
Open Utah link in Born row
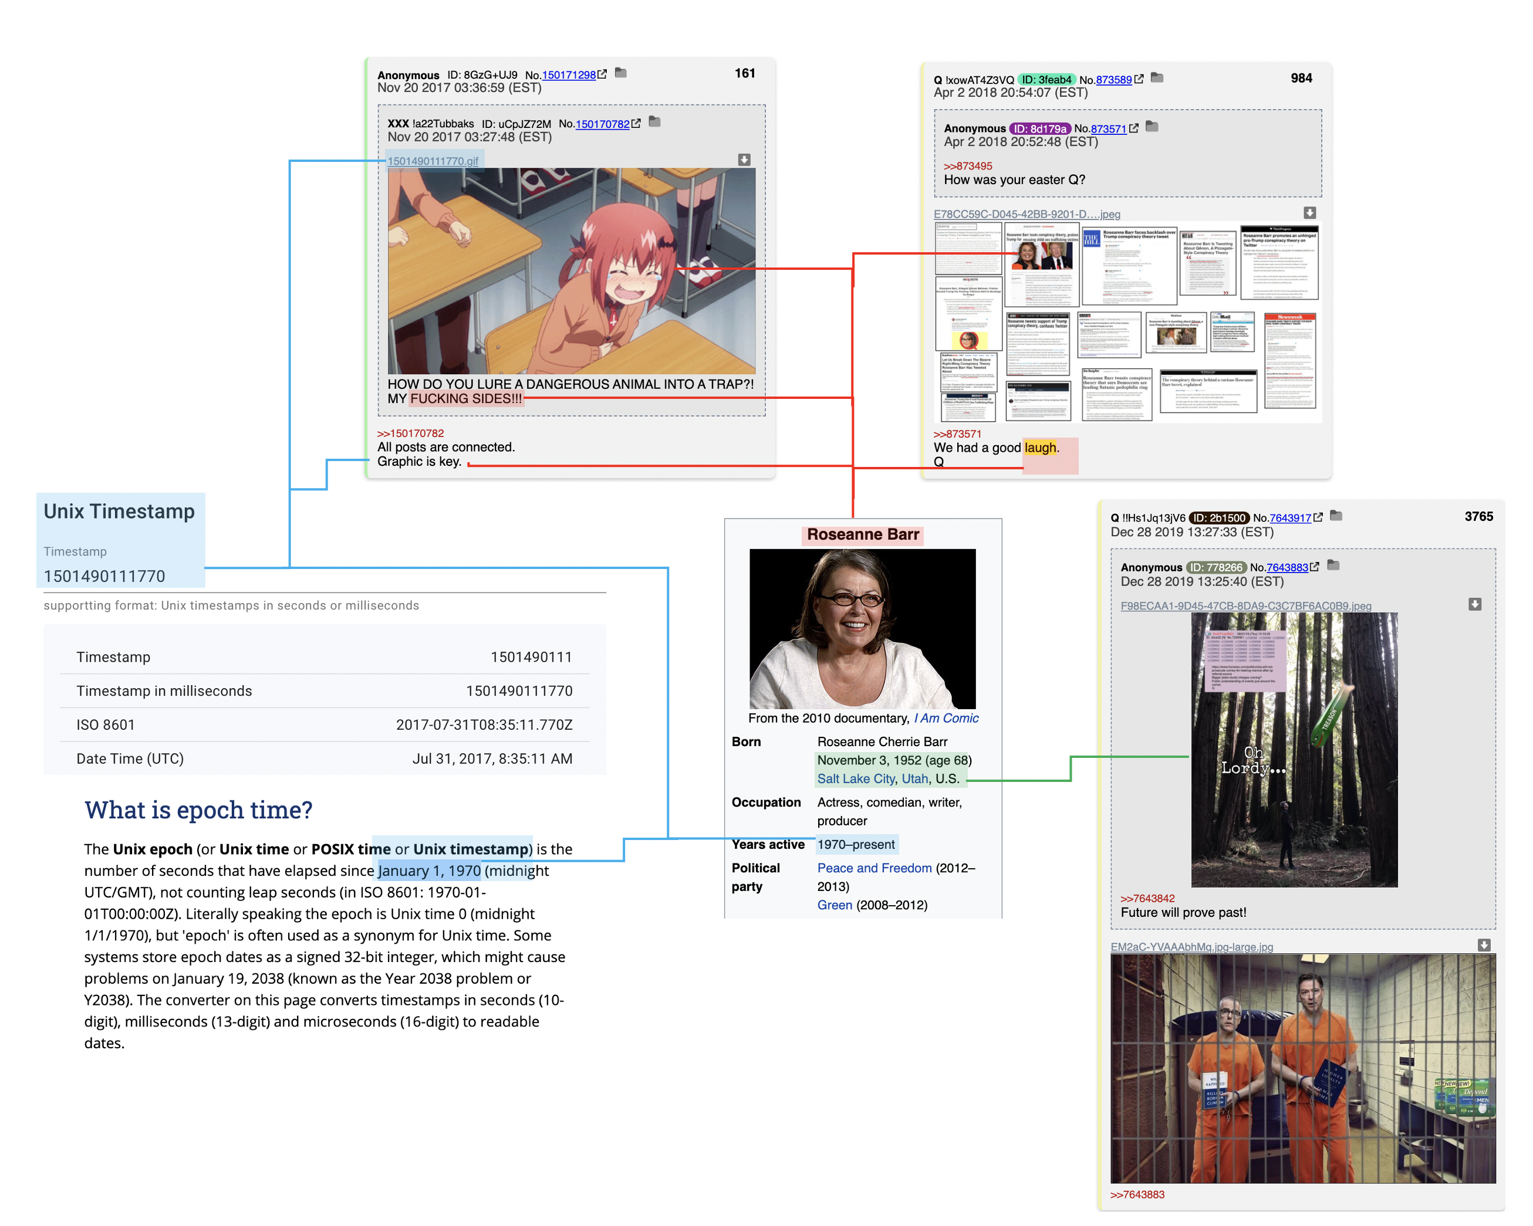click(915, 779)
